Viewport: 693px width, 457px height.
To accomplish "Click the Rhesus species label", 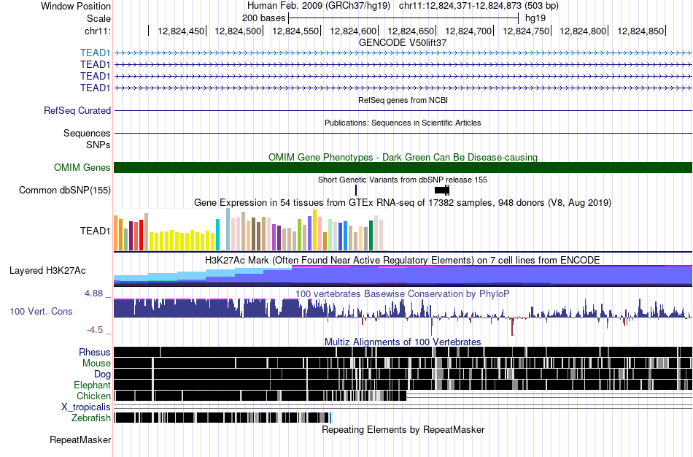I will 95,353.
